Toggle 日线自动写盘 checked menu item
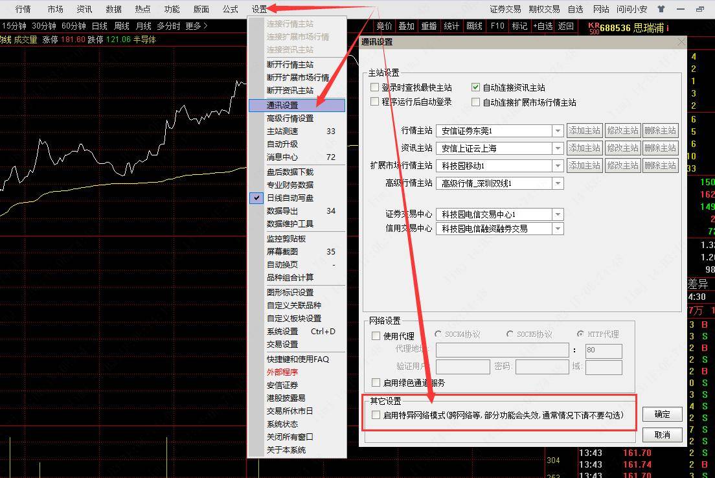The image size is (715, 478). (297, 198)
